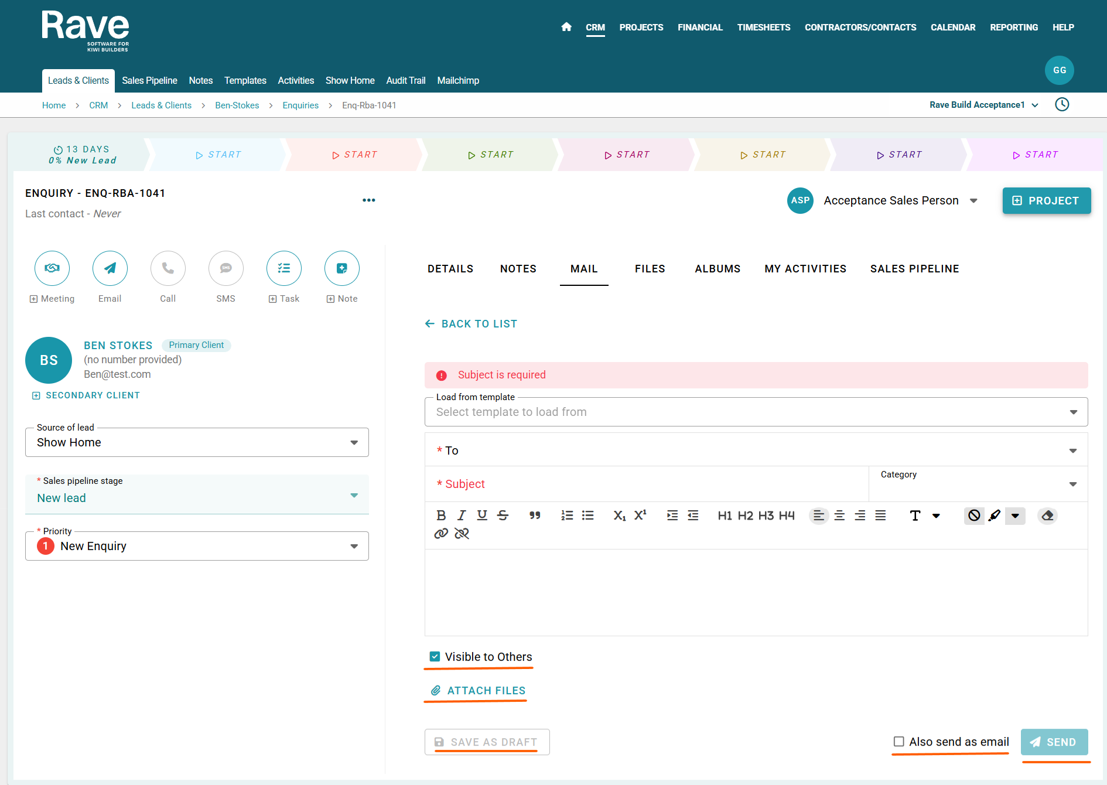Open the Priority New Enquiry dropdown
This screenshot has width=1107, height=785.
pyautogui.click(x=197, y=546)
